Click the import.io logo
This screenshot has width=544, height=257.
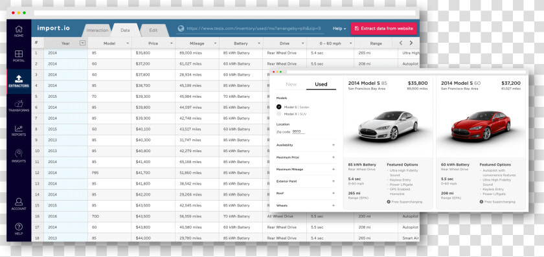[x=53, y=28]
